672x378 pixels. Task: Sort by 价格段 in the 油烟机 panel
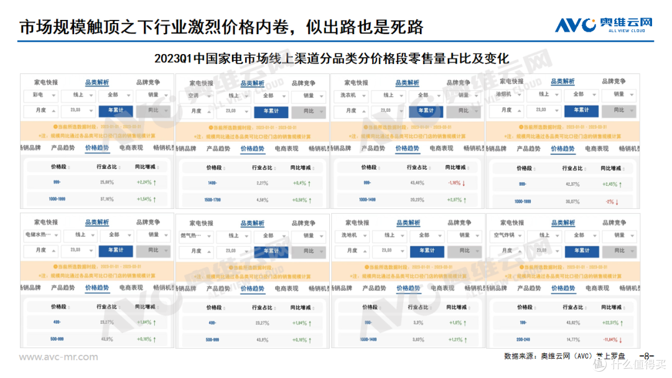click(x=526, y=168)
